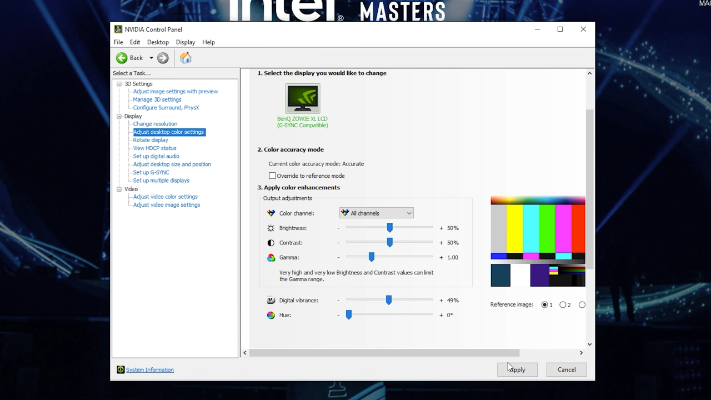The image size is (711, 400).
Task: Click the scroll up arrow of settings pane
Action: coord(589,73)
